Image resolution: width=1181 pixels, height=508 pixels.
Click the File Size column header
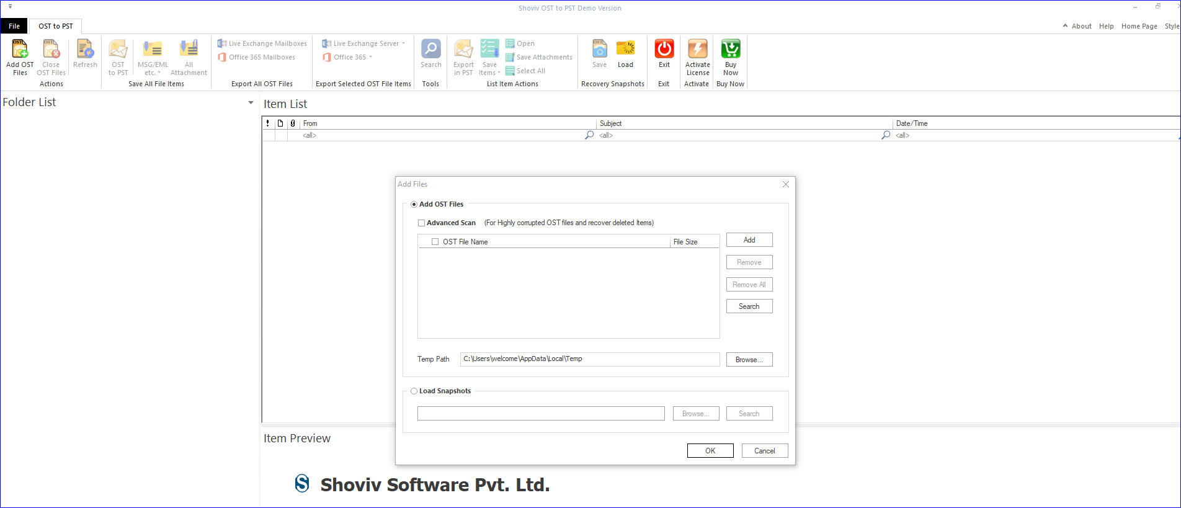point(695,242)
